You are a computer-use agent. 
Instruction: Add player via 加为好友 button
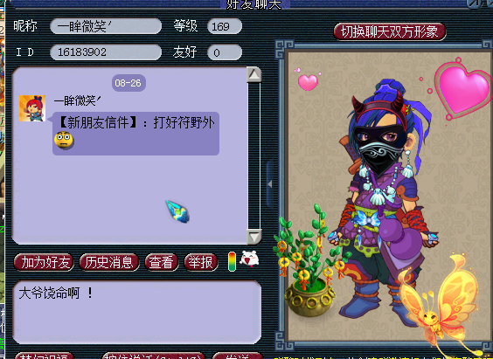(45, 262)
